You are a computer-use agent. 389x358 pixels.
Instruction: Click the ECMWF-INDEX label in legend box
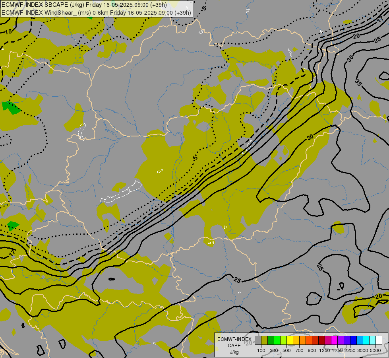point(234,339)
